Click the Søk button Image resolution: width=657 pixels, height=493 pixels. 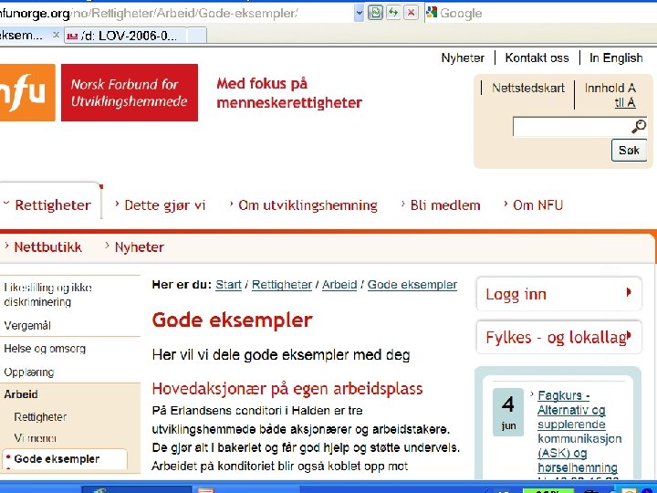pyautogui.click(x=629, y=150)
